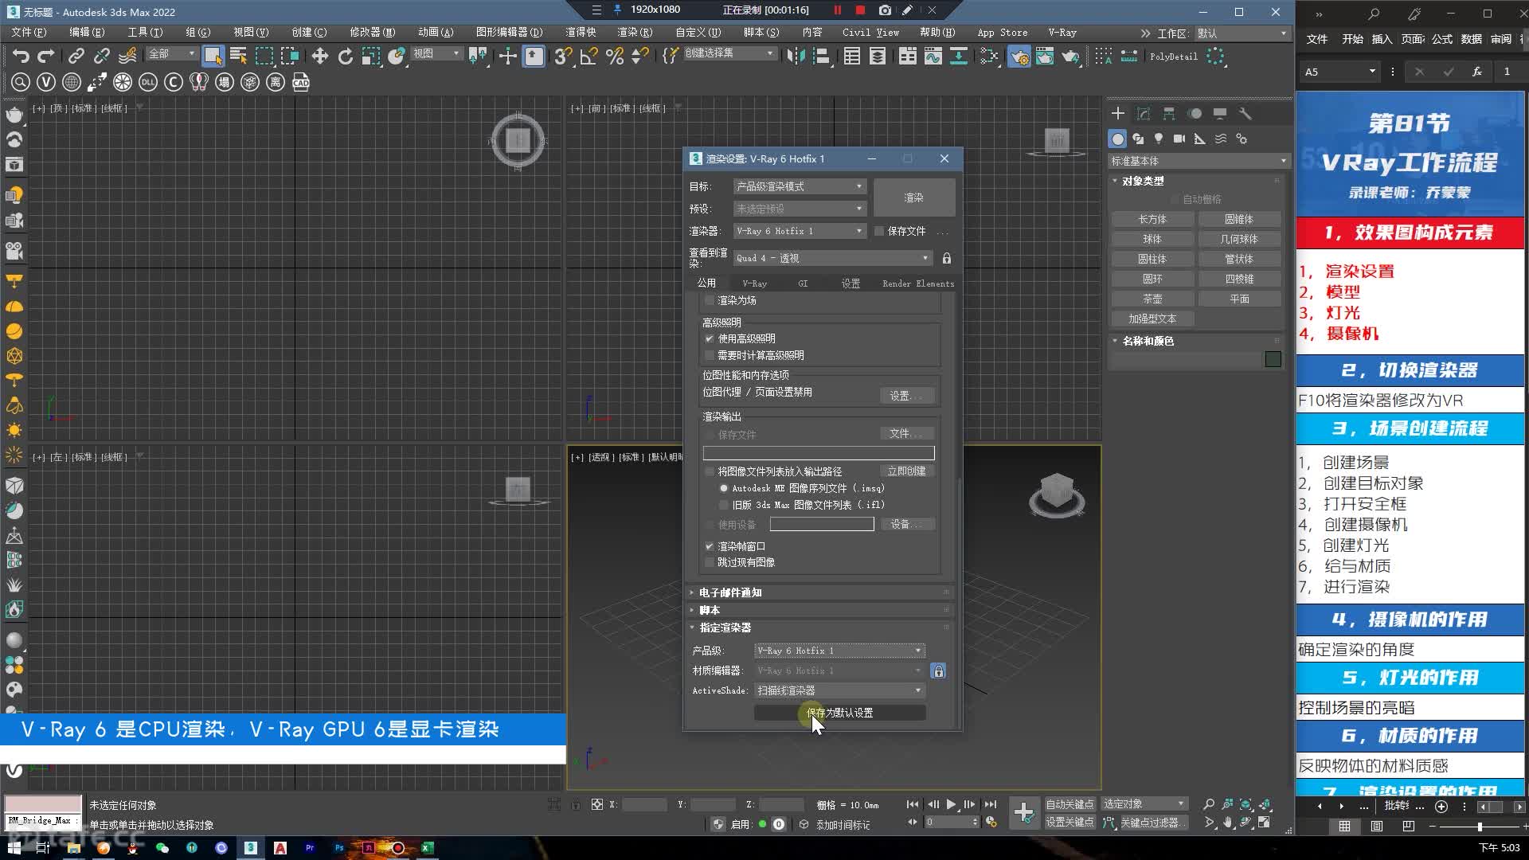Screen dimensions: 1529x860
Task: Enable the 跳过现有图像 checkbox
Action: 710,562
